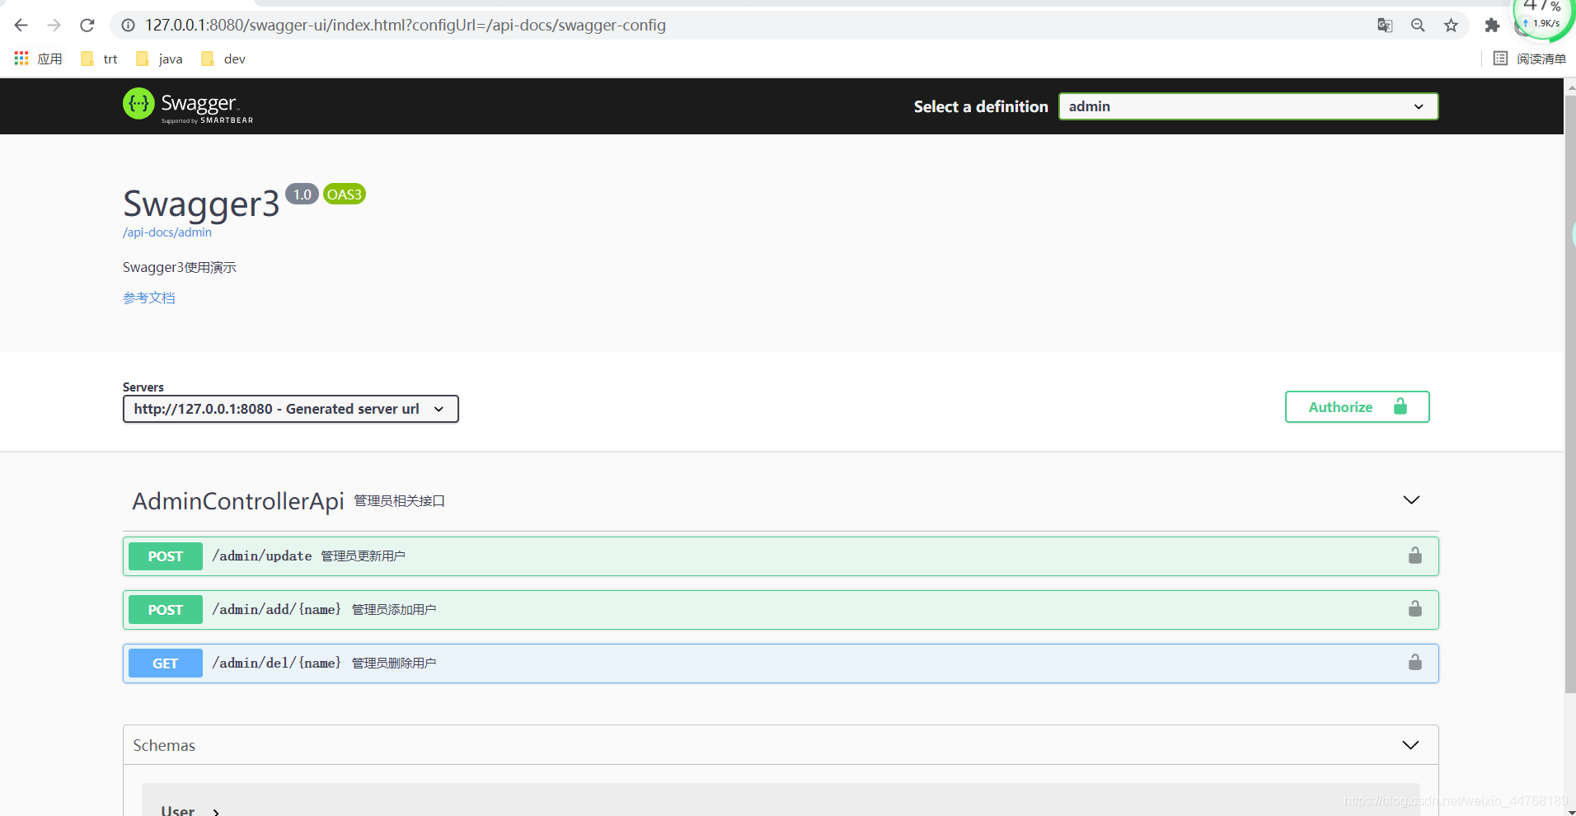Click the back navigation arrow

pyautogui.click(x=21, y=25)
